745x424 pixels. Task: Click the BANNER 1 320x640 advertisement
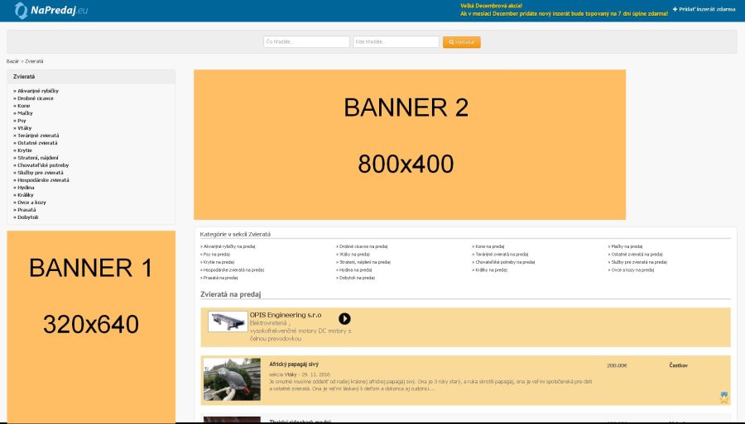91,326
